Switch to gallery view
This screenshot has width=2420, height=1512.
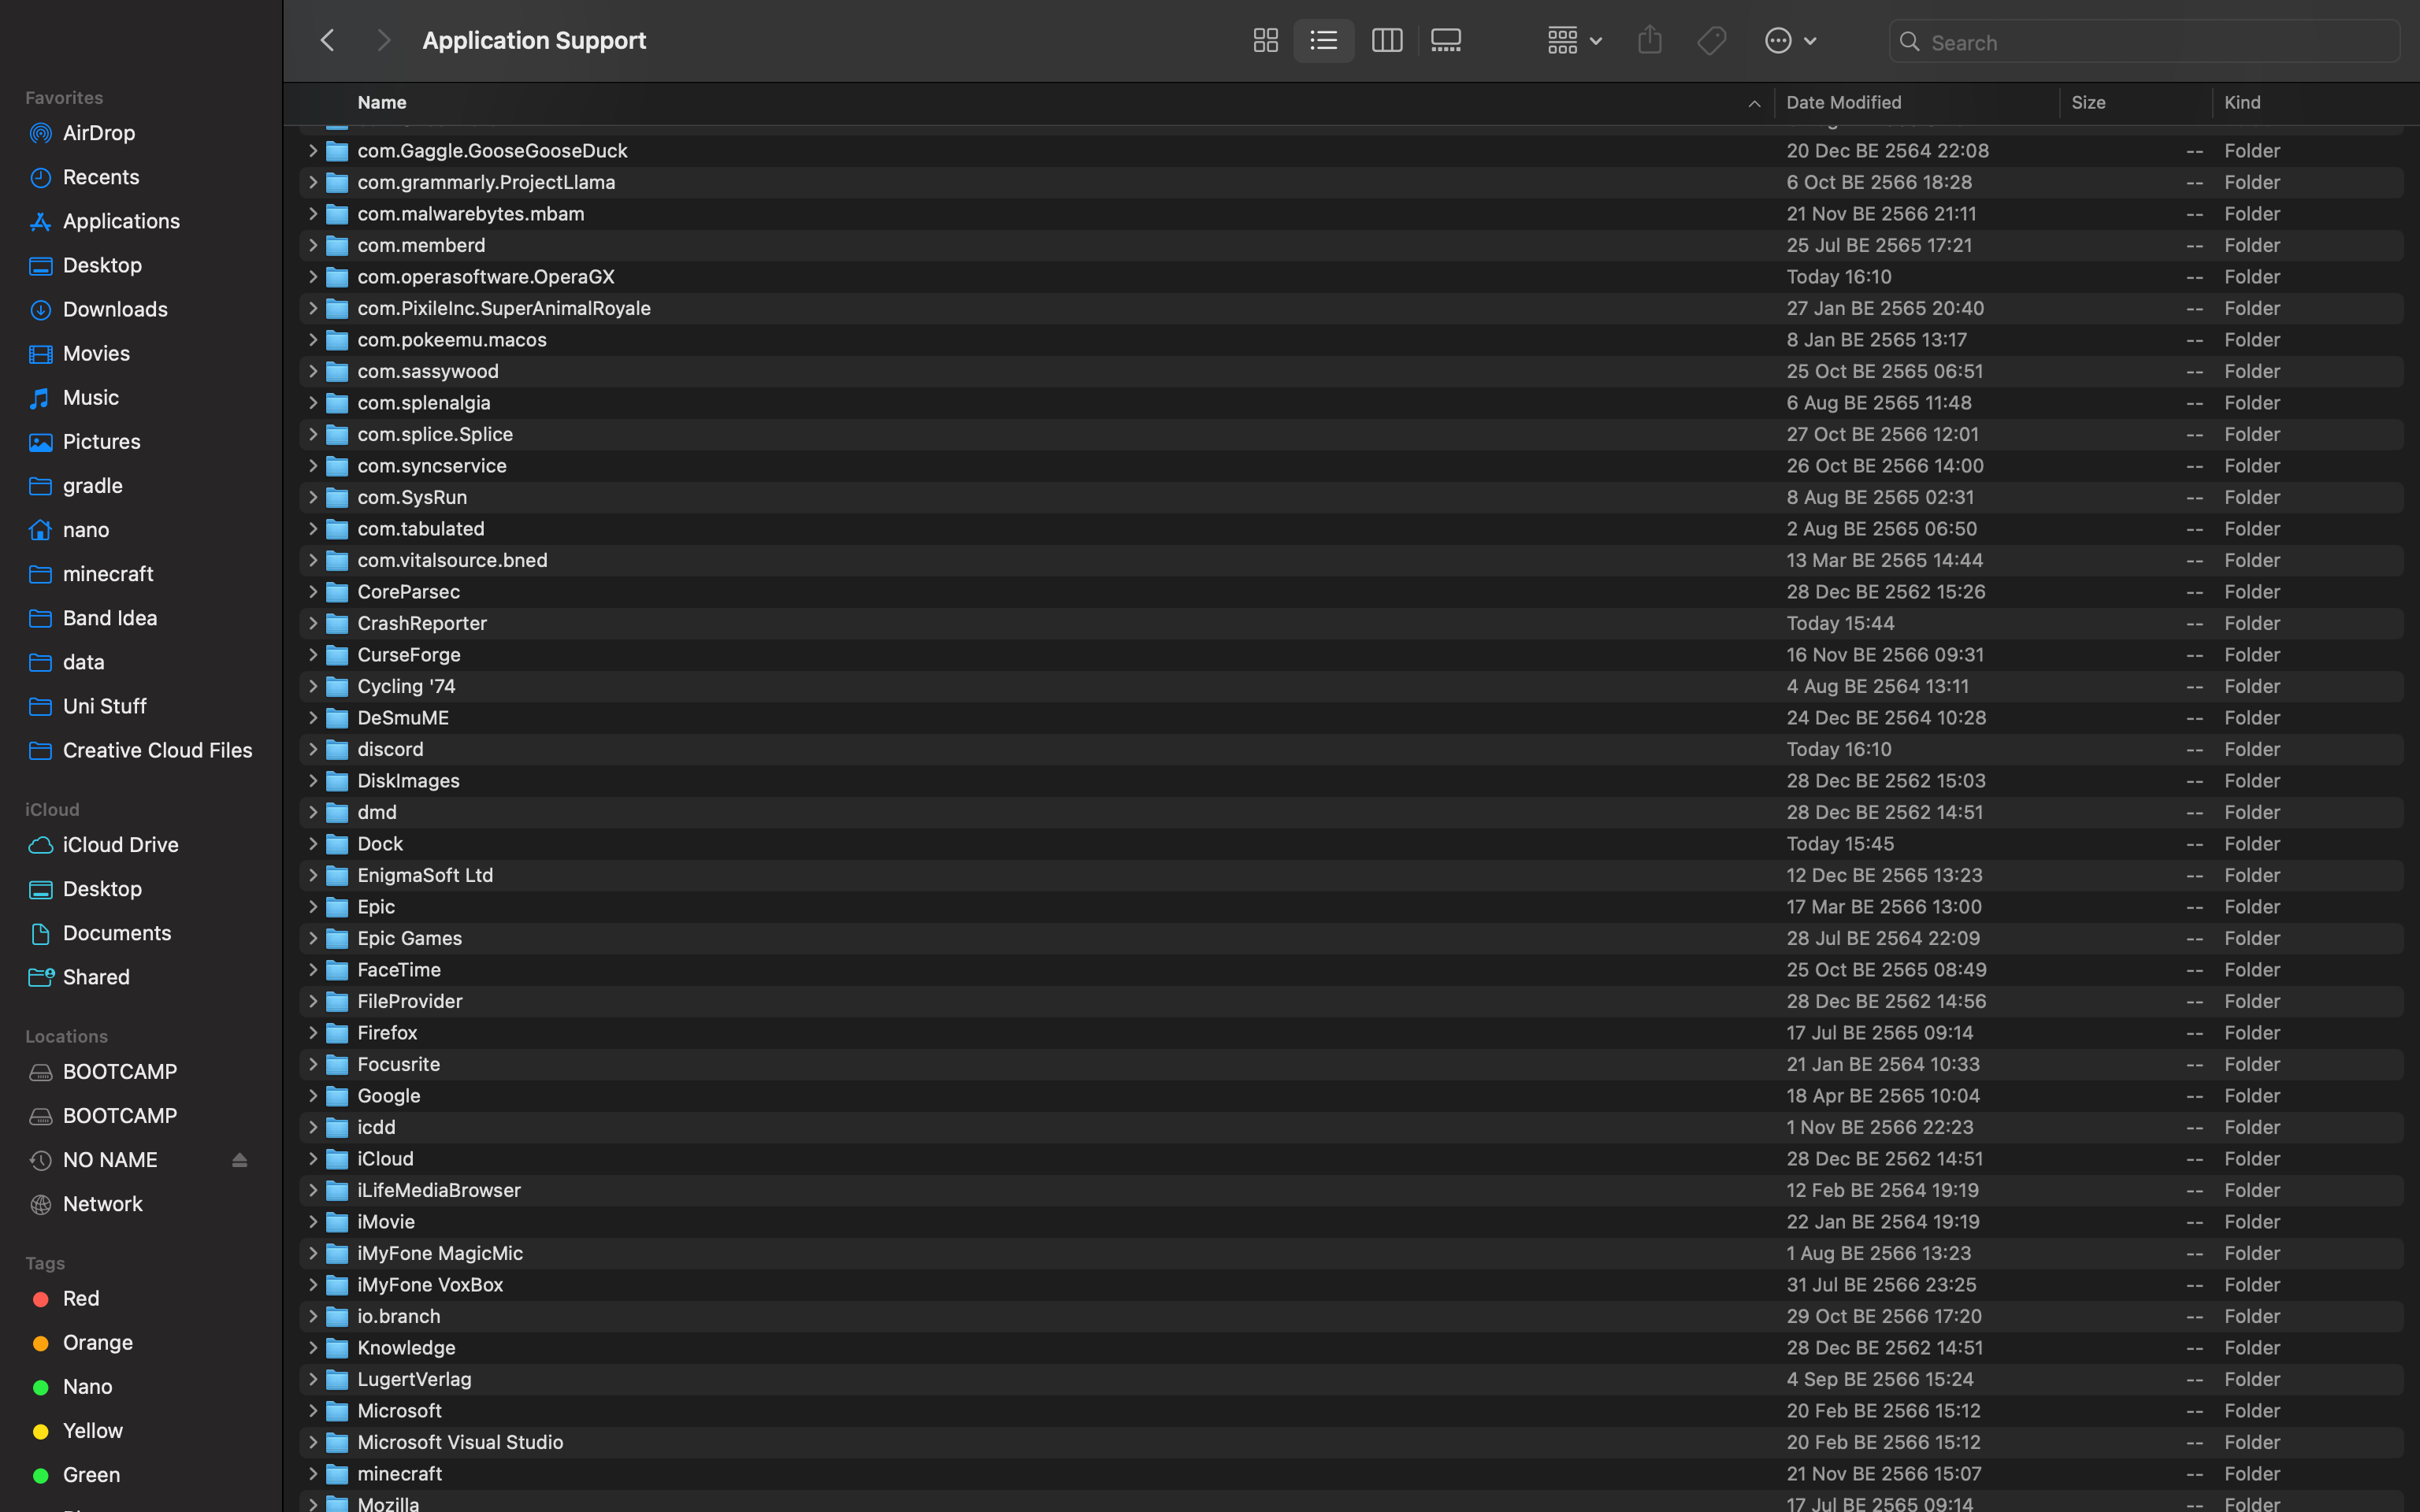click(1446, 41)
